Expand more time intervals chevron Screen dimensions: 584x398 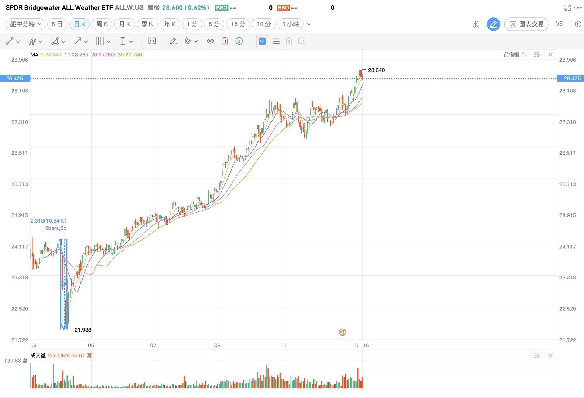[x=309, y=24]
